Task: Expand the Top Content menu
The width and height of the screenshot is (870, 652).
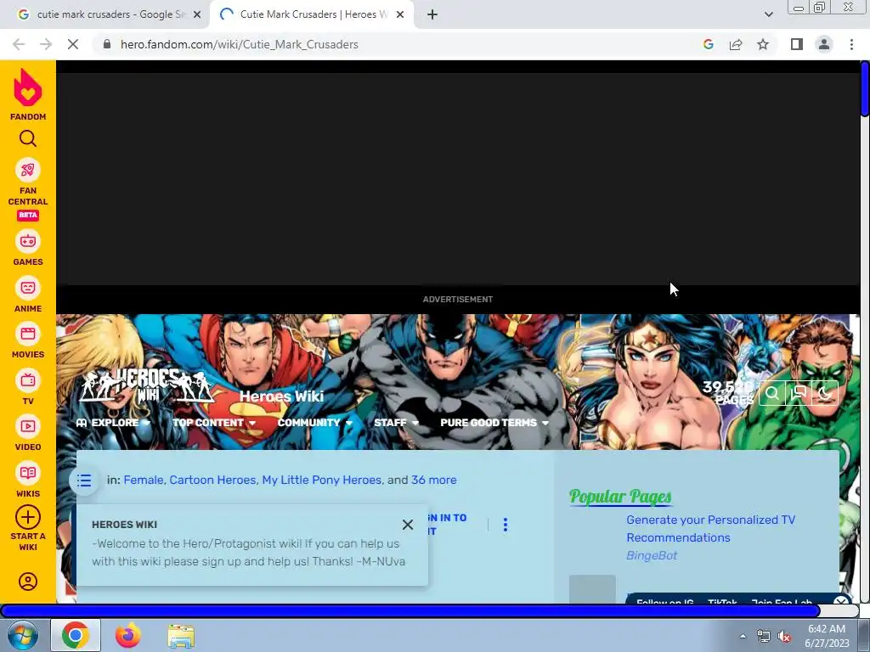Action: [214, 423]
